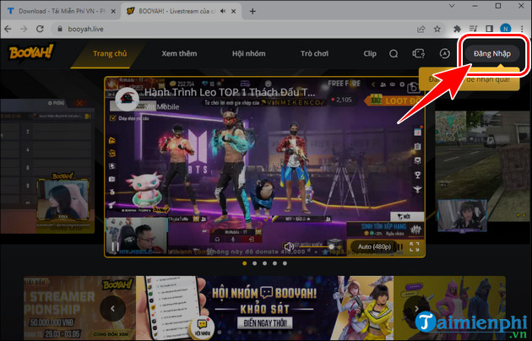532x341 pixels.
Task: Select the third carousel dot
Action: coord(264,263)
